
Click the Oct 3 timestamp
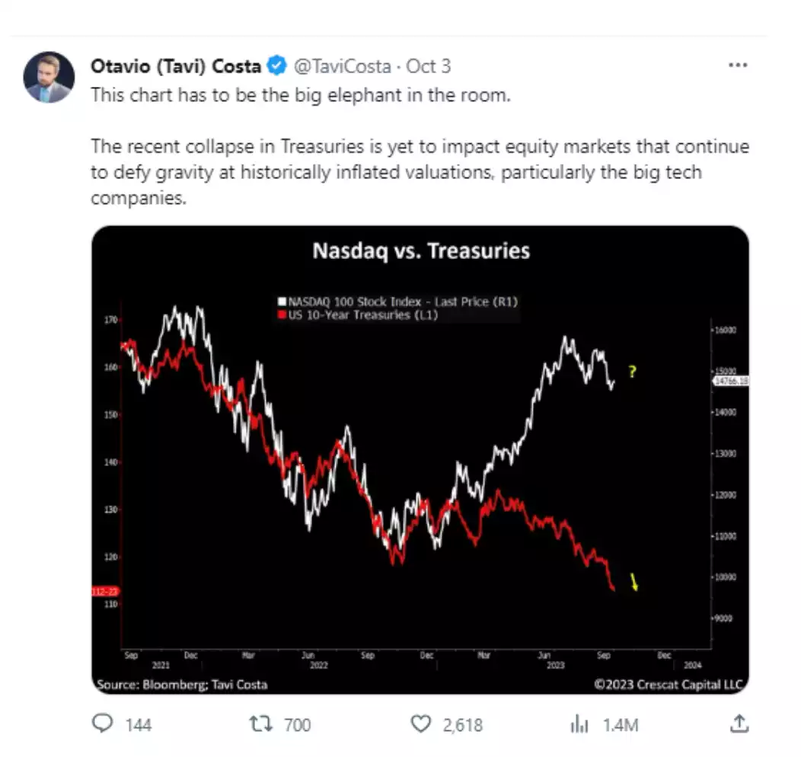(x=429, y=66)
